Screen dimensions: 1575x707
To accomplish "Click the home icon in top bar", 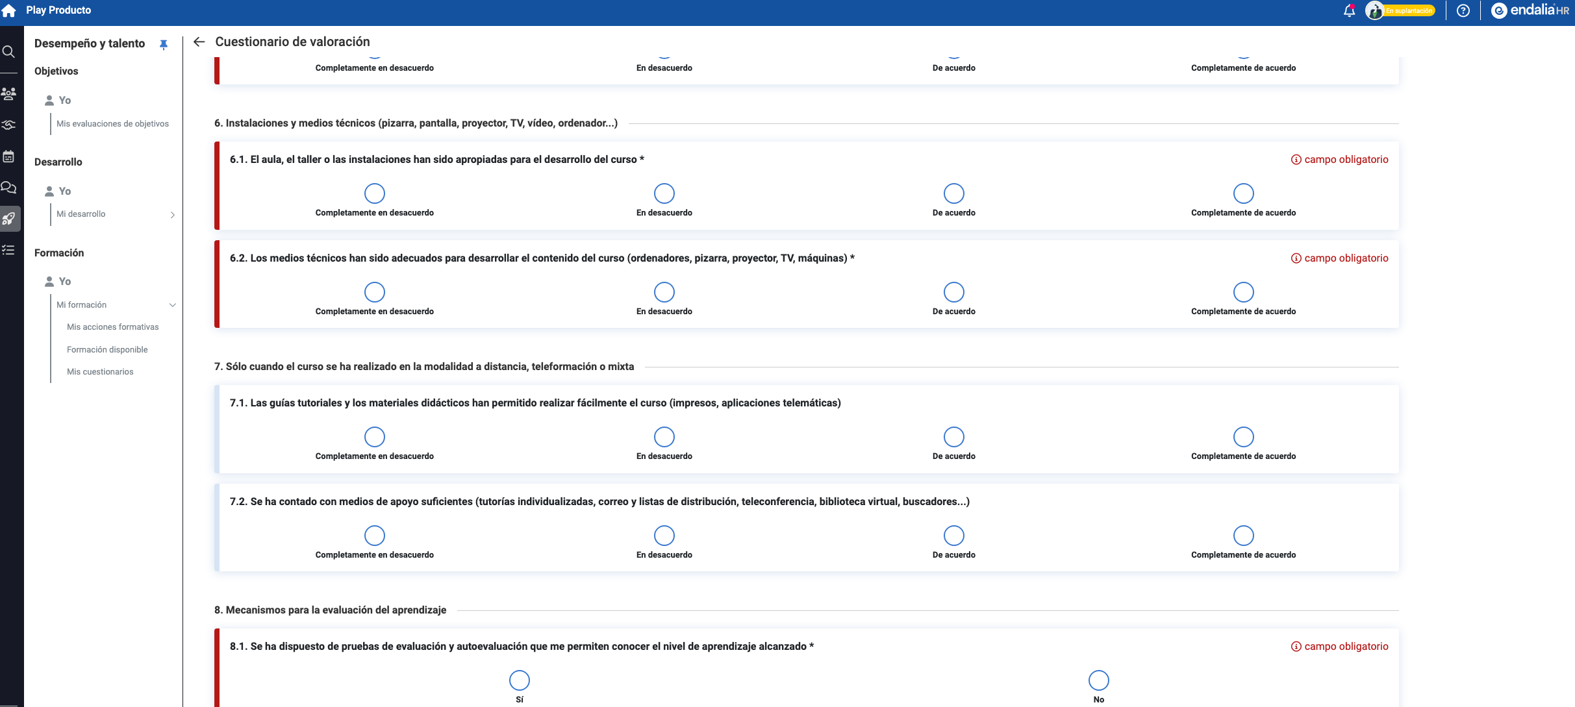I will click(9, 10).
